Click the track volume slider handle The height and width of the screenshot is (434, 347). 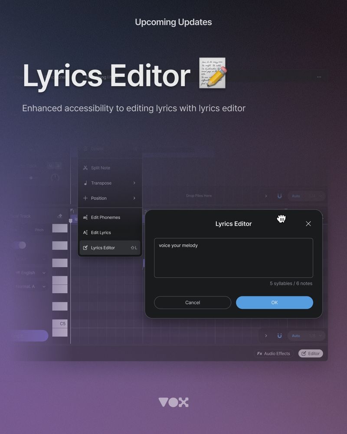click(x=31, y=178)
